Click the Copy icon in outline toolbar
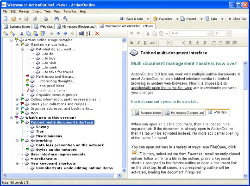The height and width of the screenshot is (186, 250). [x=29, y=33]
